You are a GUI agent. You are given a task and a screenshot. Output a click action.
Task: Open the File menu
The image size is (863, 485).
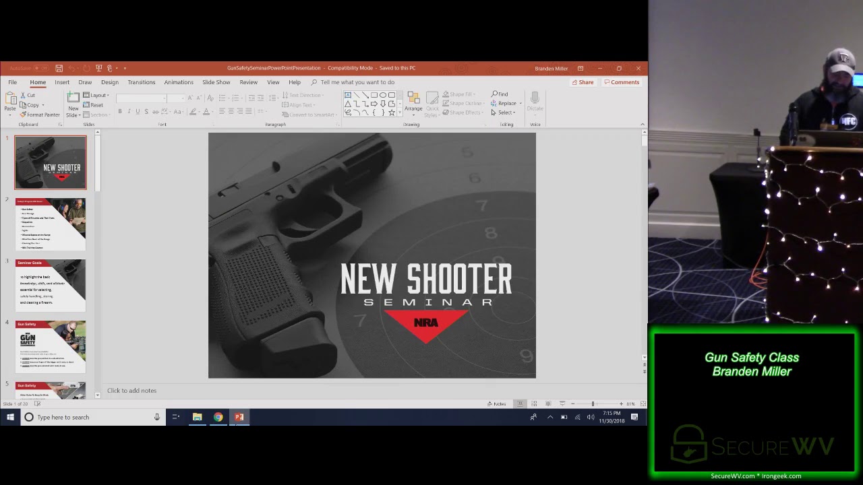coord(12,82)
